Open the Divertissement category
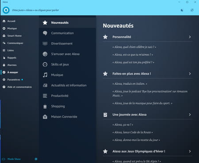The height and width of the screenshot is (163, 199). tap(68, 44)
